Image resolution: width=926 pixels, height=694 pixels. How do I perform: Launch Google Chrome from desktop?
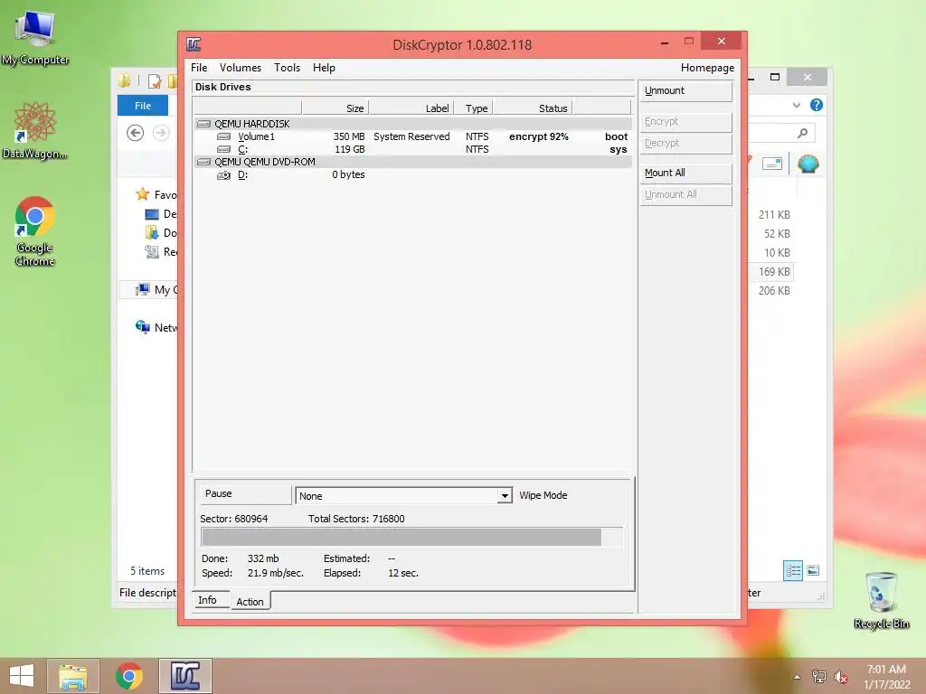point(35,231)
